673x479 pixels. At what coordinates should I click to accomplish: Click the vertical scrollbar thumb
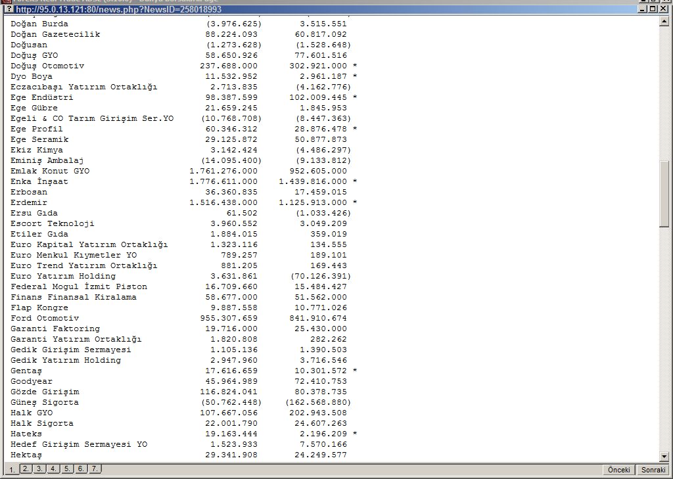664,194
